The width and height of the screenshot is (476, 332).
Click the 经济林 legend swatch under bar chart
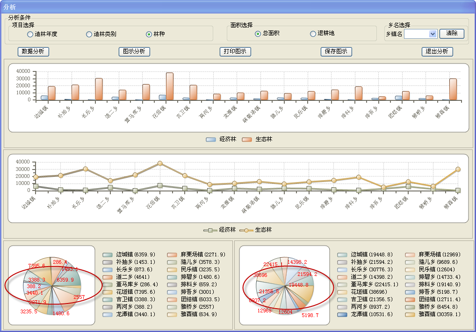(211, 140)
